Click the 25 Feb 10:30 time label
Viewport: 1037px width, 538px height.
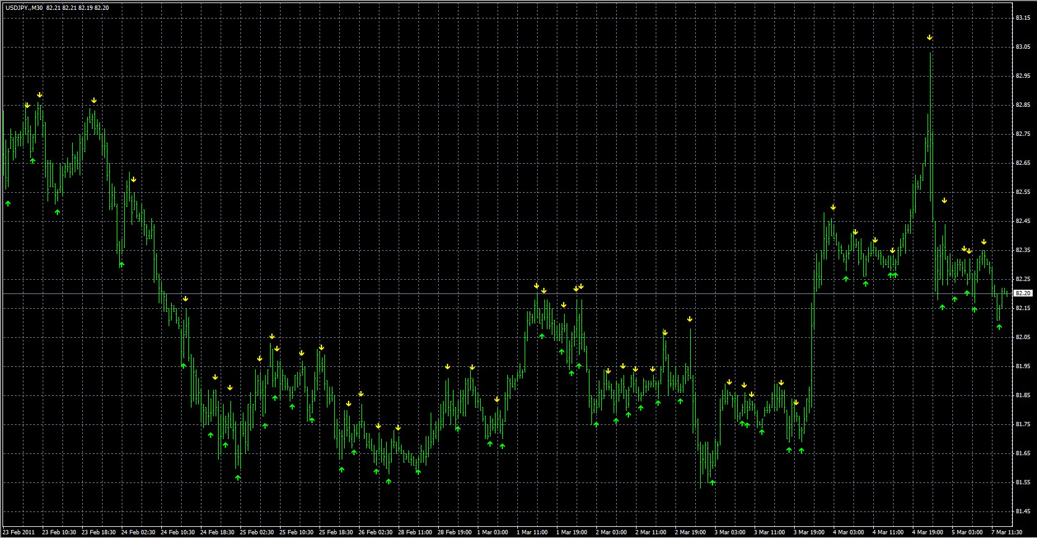coord(296,532)
